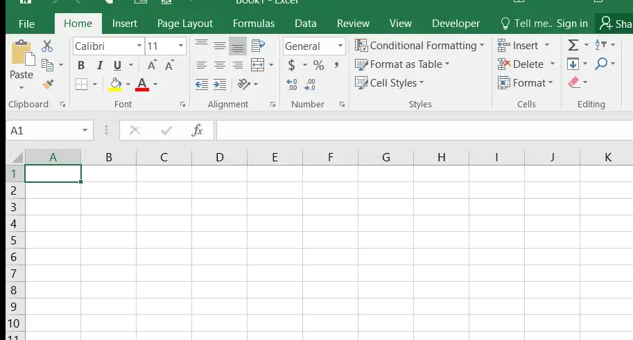Open the Conditional Formatting dropdown

coord(419,46)
